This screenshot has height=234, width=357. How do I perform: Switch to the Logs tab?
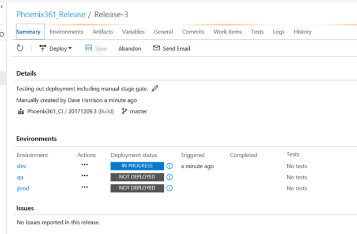click(x=279, y=32)
